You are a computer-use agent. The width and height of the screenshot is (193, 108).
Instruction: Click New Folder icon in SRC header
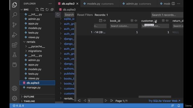coord(42,10)
